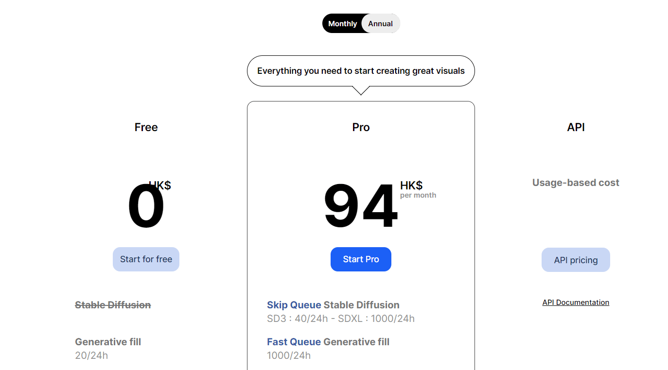Click the speech bubble above the Pro card
Screen dimensions: 668x370
pyautogui.click(x=361, y=71)
